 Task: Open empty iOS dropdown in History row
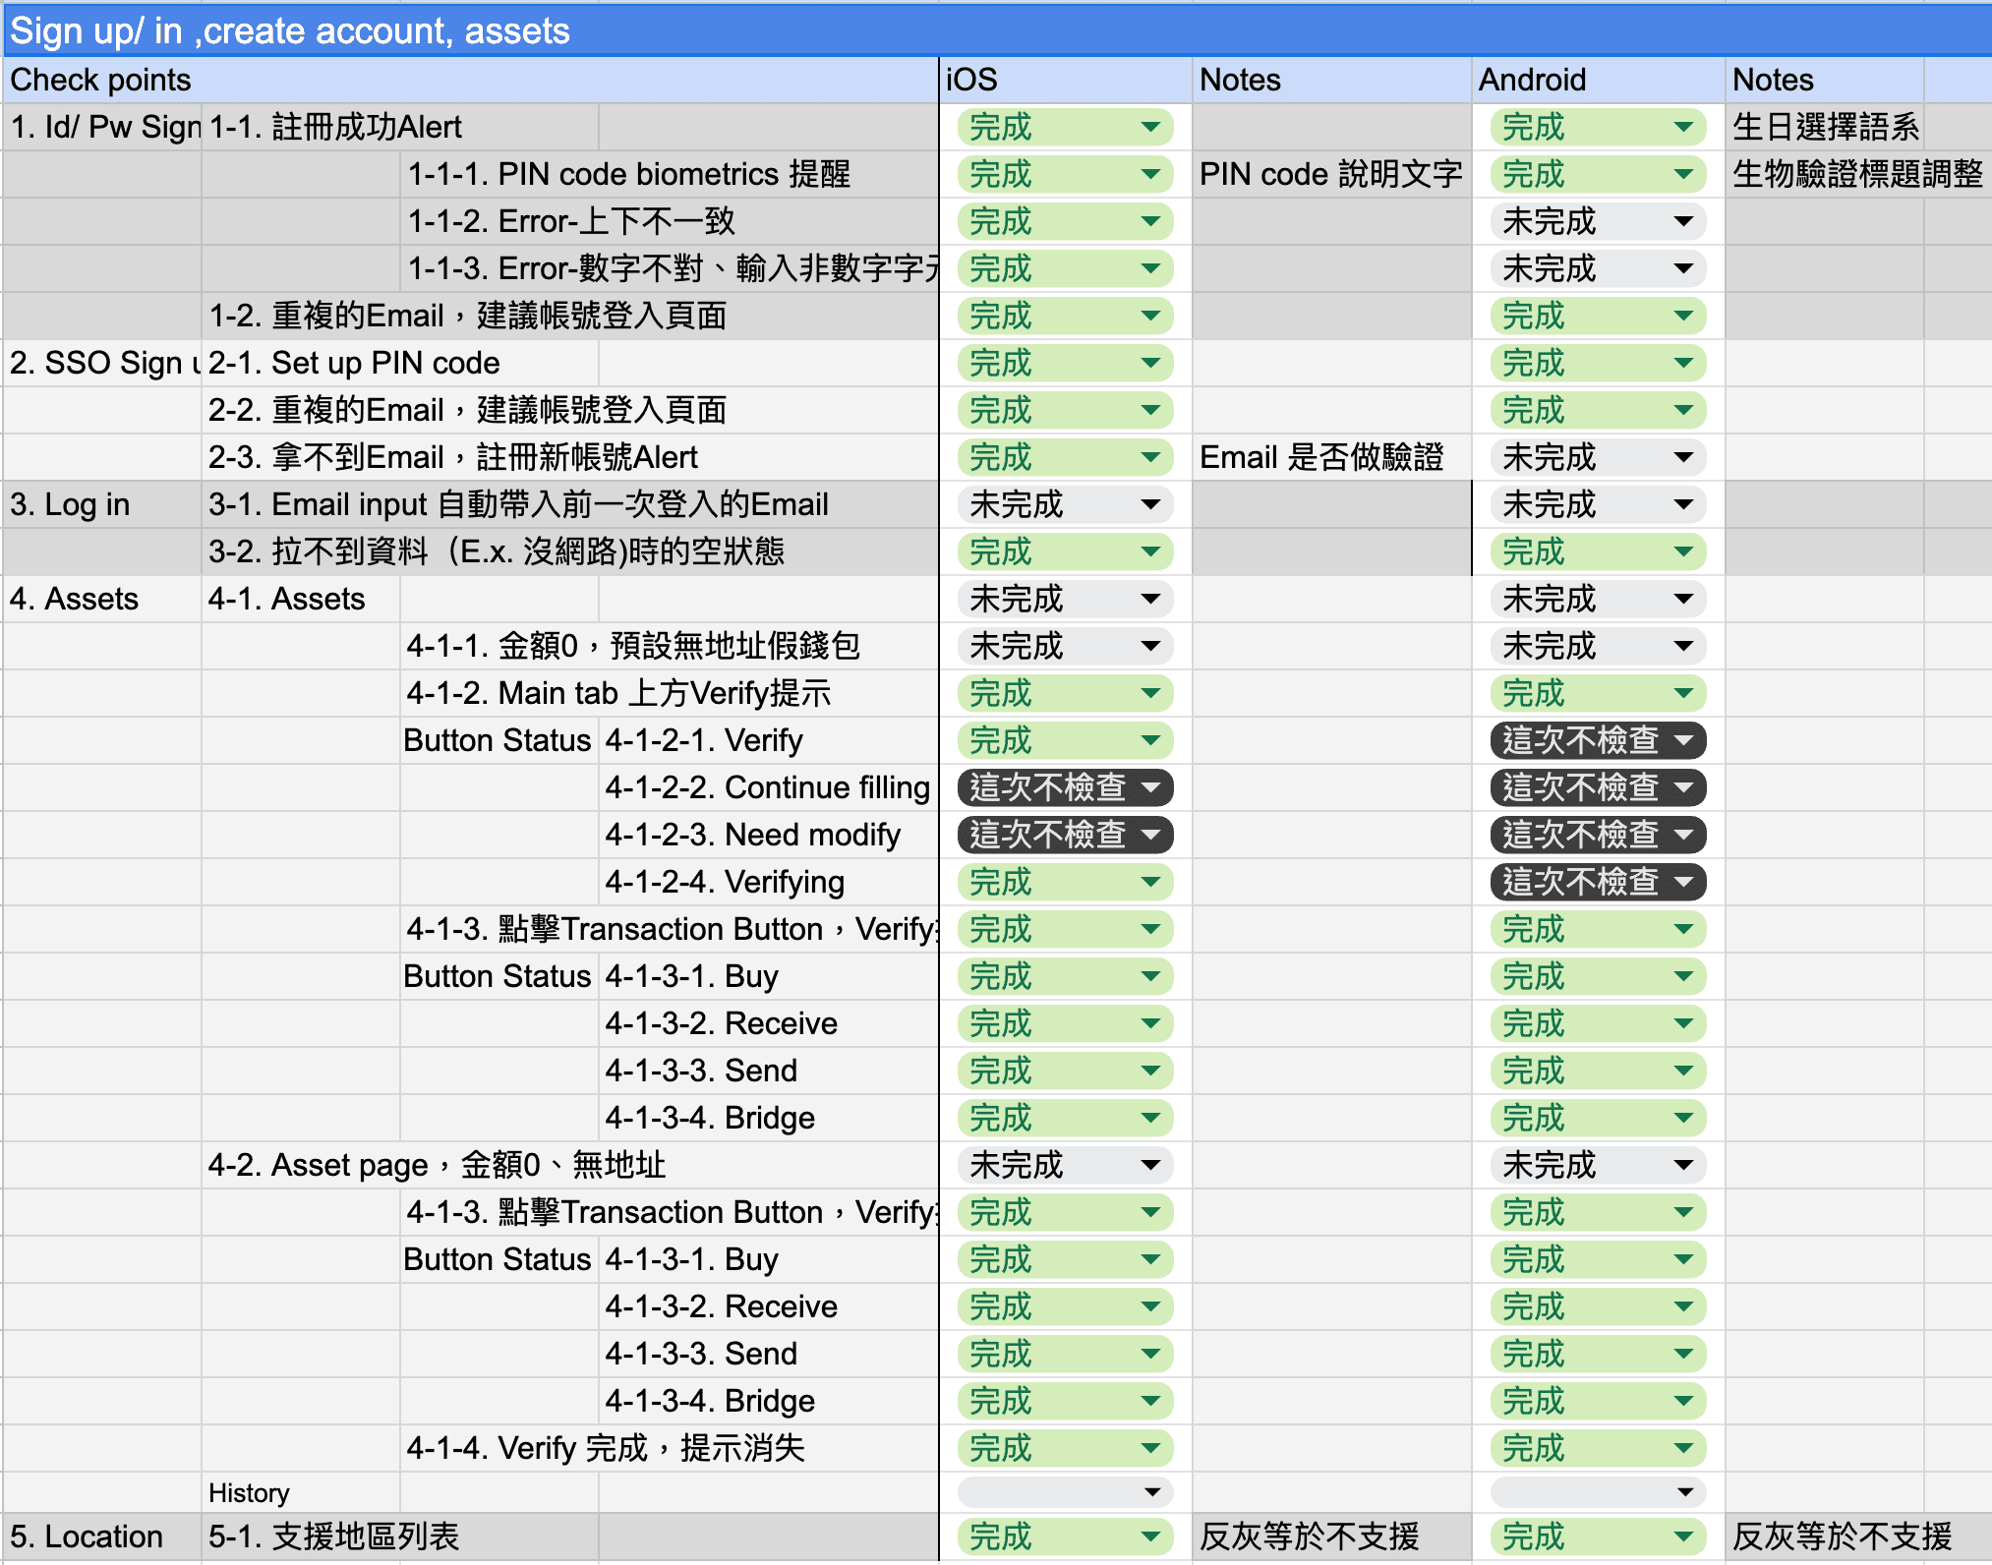tap(1065, 1493)
